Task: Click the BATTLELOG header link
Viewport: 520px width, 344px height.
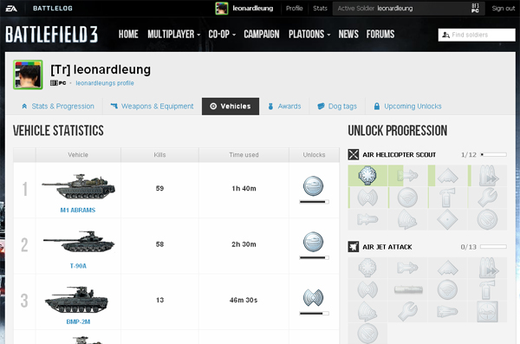Action: click(52, 9)
